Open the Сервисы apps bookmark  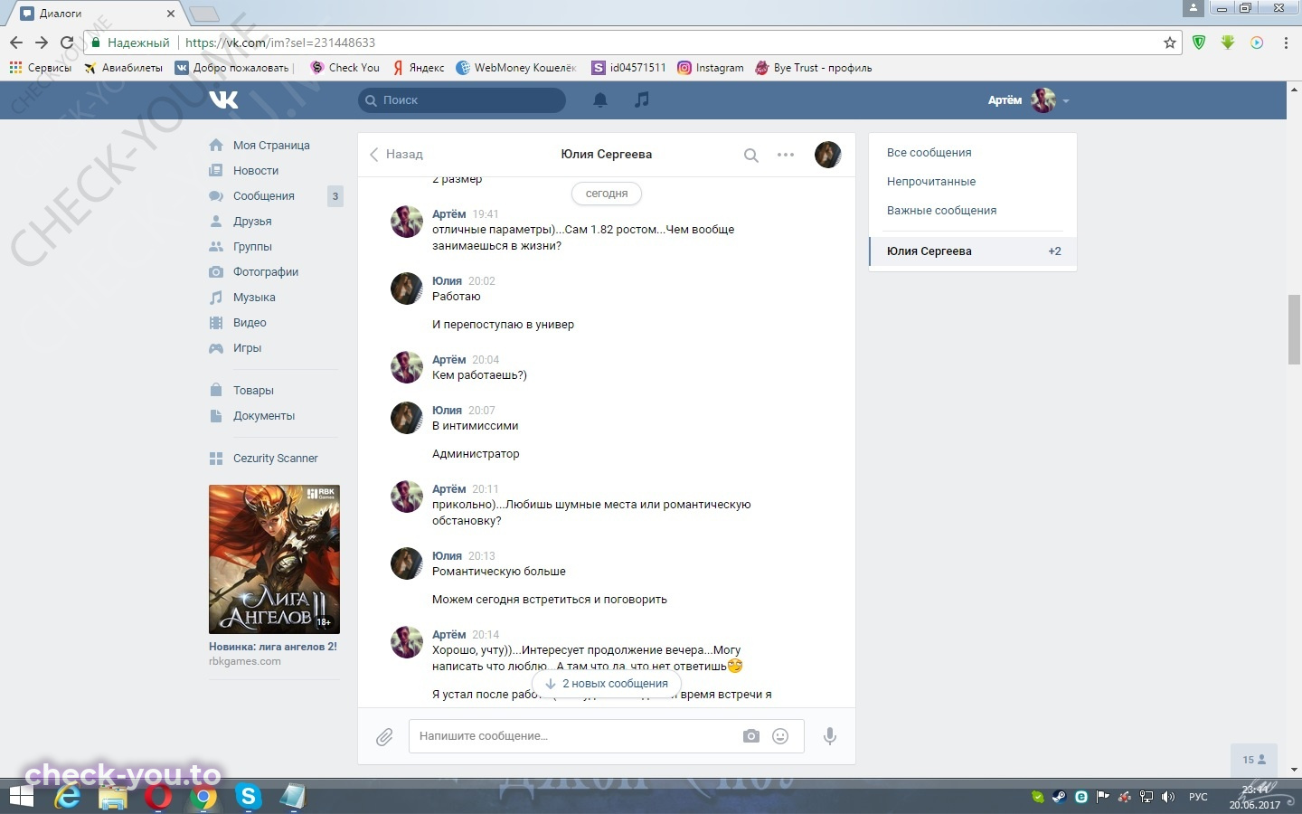(40, 68)
